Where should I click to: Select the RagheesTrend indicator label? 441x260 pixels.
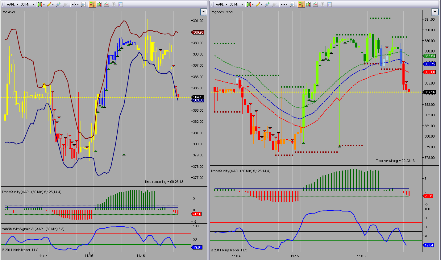point(222,12)
